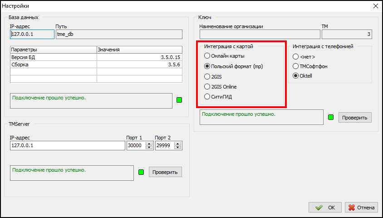Select Польский формат (mp) map integration
The width and height of the screenshot is (383, 218).
click(207, 66)
